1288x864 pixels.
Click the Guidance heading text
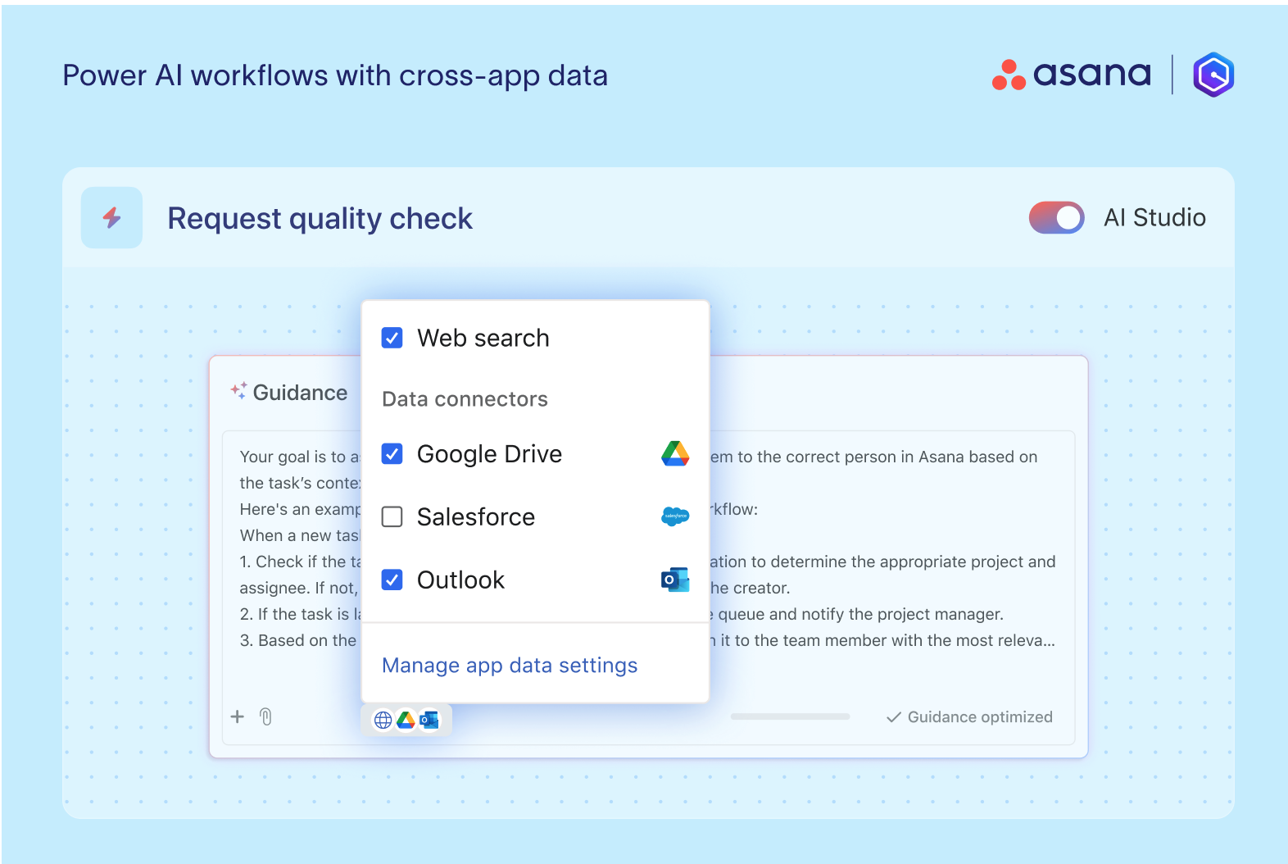300,393
